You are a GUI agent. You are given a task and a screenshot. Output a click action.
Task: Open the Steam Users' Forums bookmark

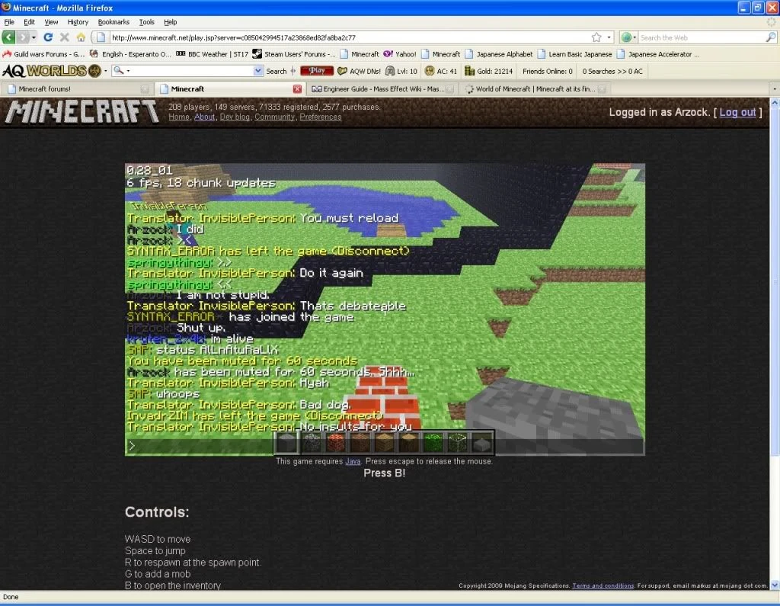(294, 54)
